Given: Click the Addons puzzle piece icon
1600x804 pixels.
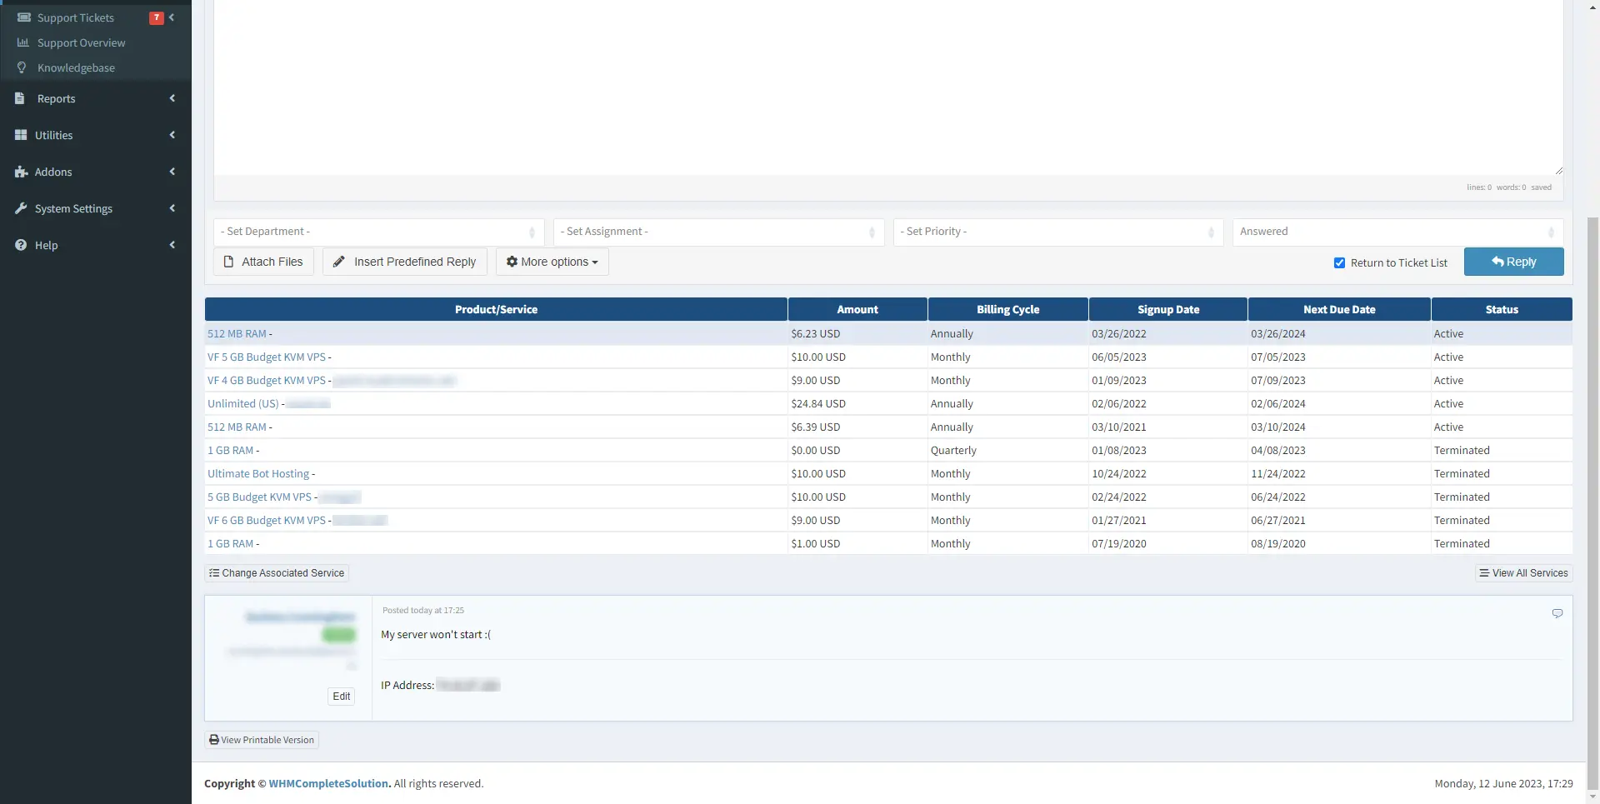Looking at the screenshot, I should (21, 172).
